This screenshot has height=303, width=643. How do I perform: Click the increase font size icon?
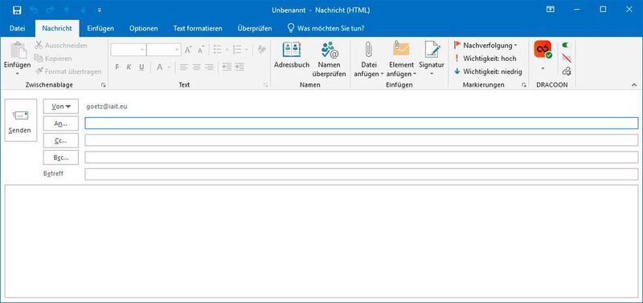pyautogui.click(x=188, y=50)
